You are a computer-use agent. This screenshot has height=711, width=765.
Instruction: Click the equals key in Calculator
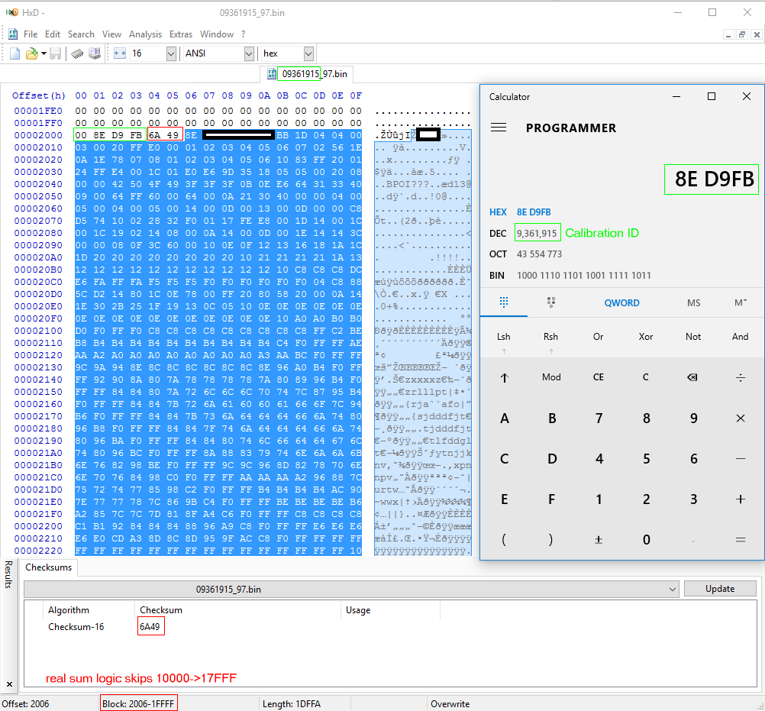[x=740, y=540]
